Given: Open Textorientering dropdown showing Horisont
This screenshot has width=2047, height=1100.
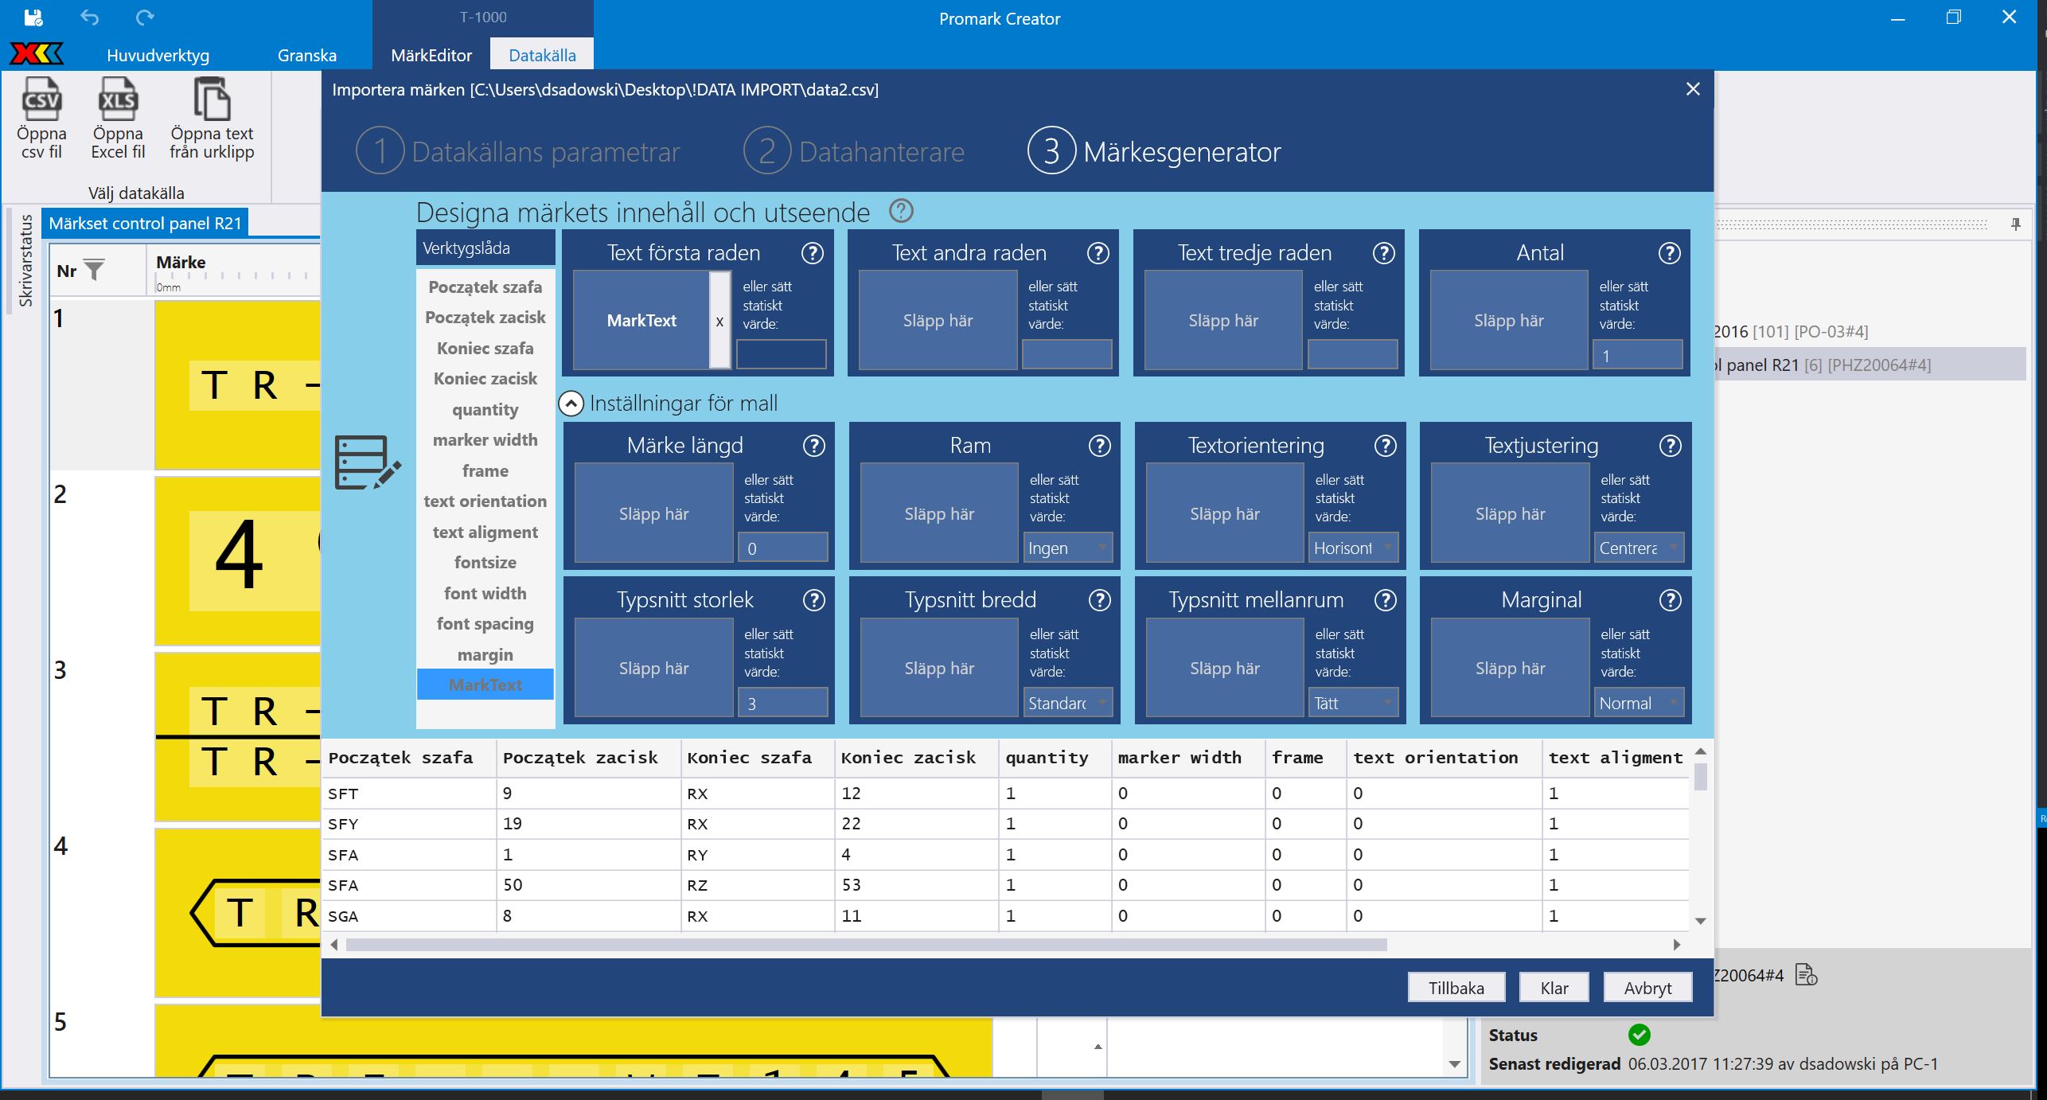Looking at the screenshot, I should pyautogui.click(x=1353, y=548).
